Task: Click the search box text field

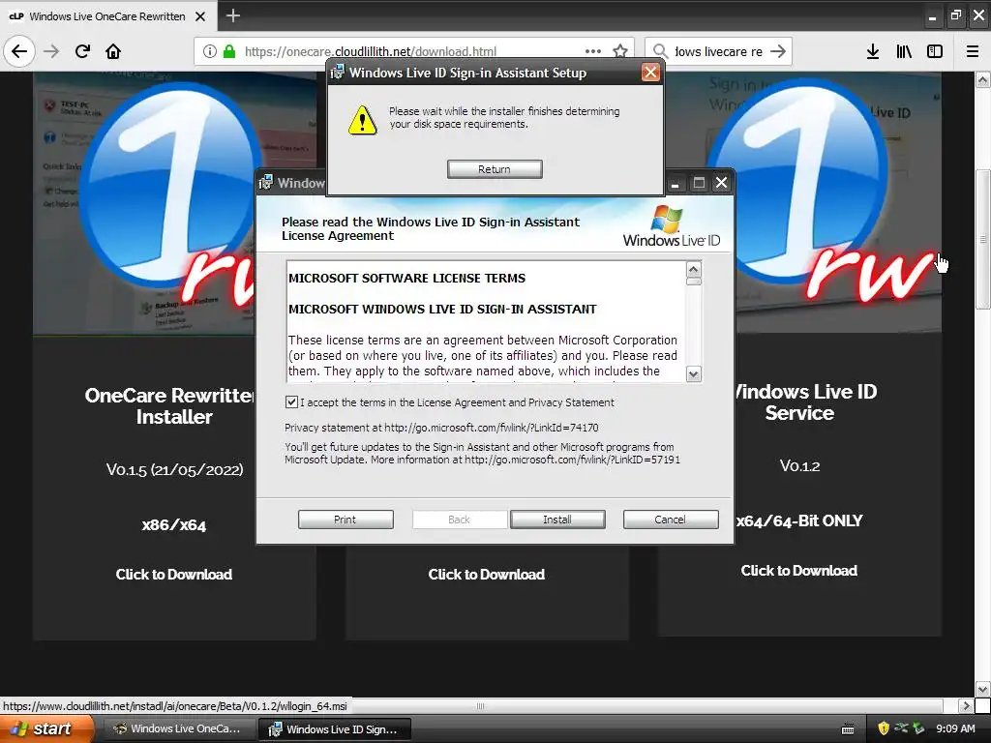Action: click(x=719, y=51)
